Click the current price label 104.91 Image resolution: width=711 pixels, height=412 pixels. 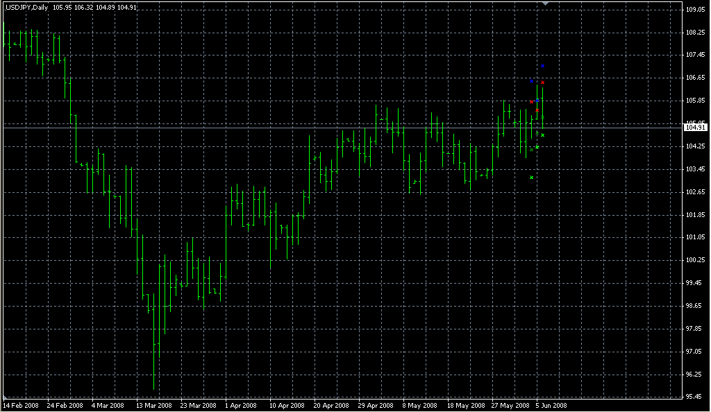coord(696,128)
